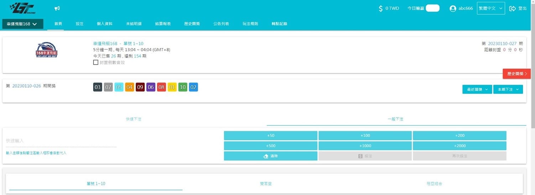The width and height of the screenshot is (535, 195).
Task: Click the user avatar icon beside abc666
Action: coord(453,9)
